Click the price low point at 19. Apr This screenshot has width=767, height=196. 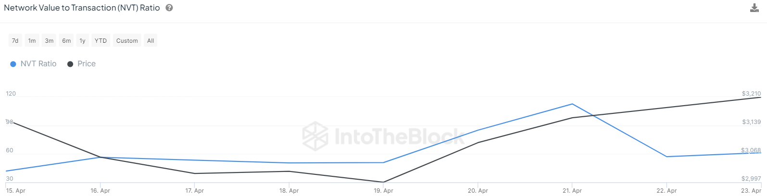[x=383, y=182]
